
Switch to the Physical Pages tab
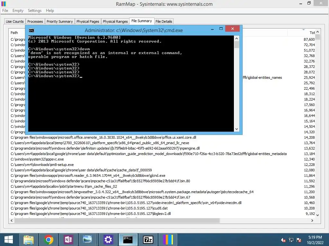[88, 21]
